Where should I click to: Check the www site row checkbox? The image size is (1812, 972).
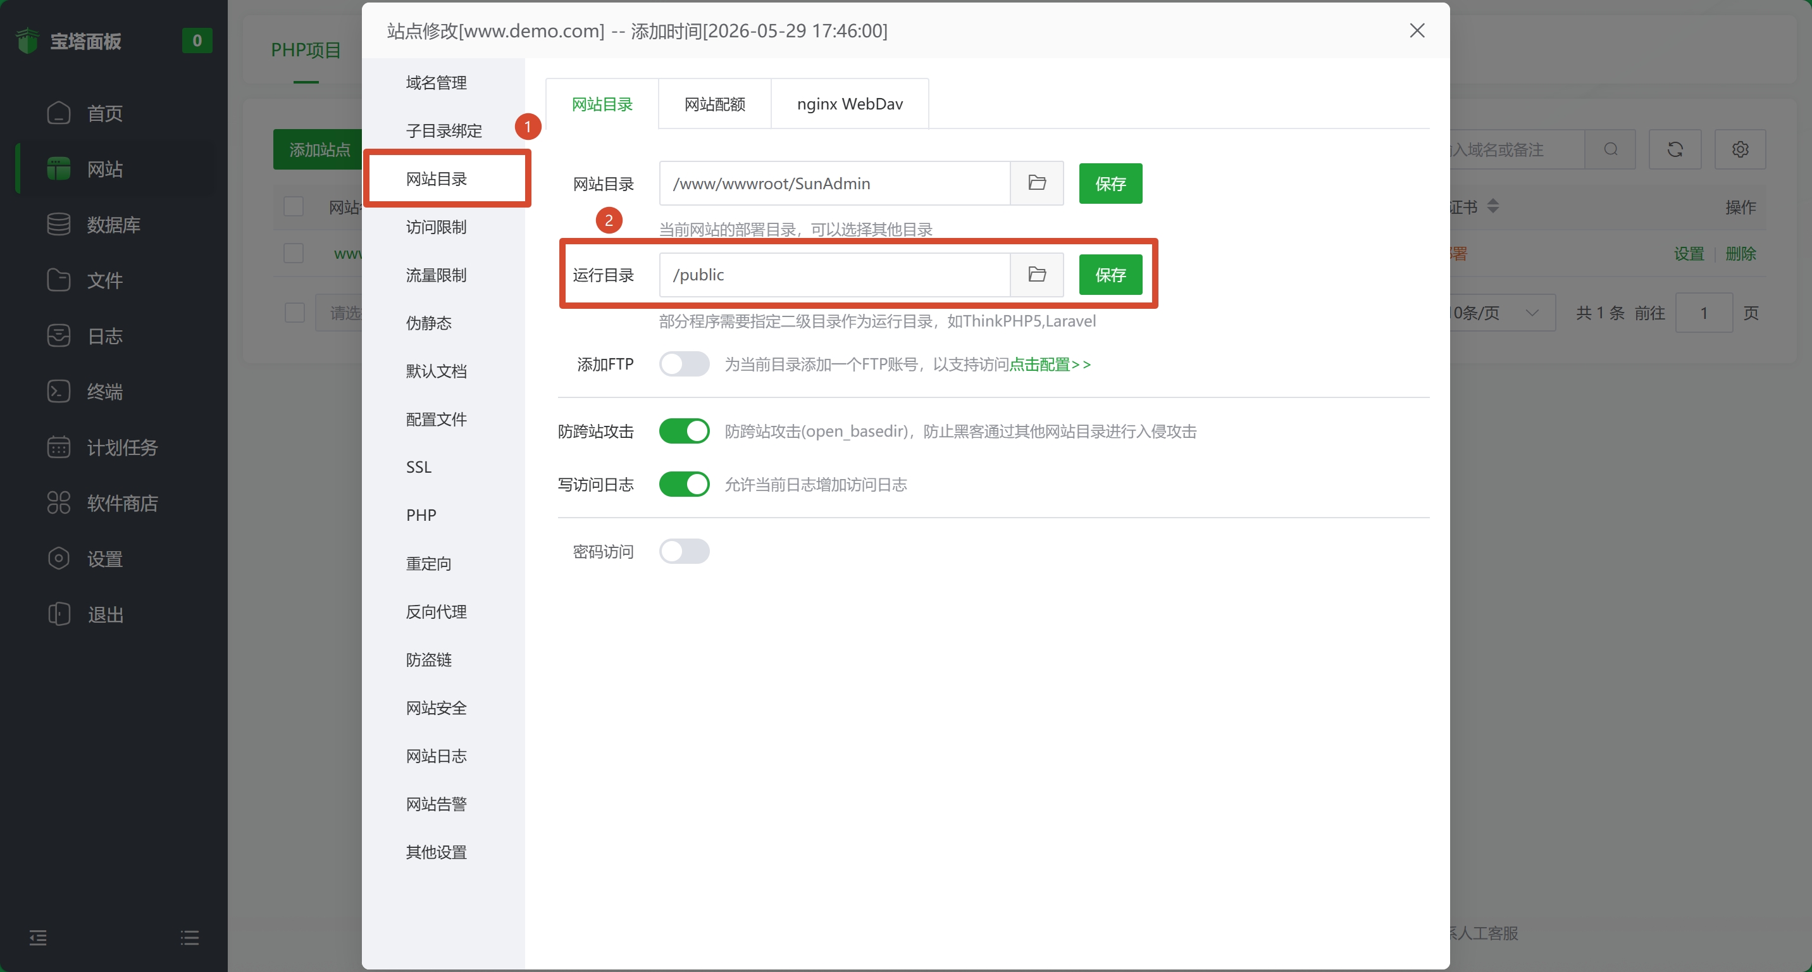[294, 253]
